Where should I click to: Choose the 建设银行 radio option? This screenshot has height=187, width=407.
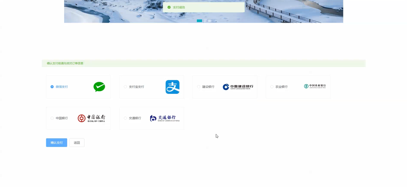(x=199, y=87)
